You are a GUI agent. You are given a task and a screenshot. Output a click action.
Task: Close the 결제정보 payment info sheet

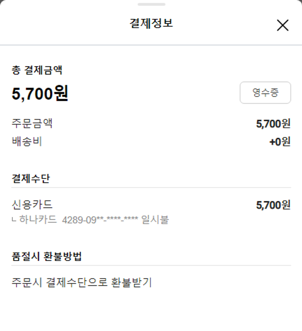(283, 25)
